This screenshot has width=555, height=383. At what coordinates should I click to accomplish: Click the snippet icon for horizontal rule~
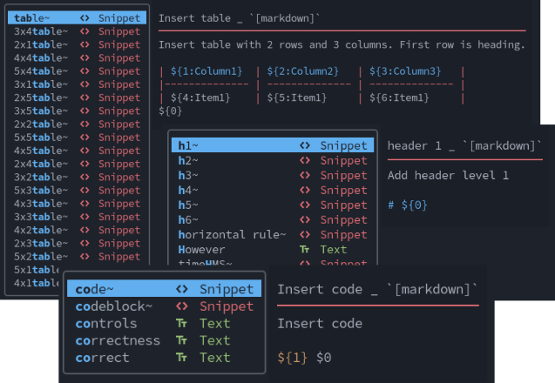(x=304, y=234)
